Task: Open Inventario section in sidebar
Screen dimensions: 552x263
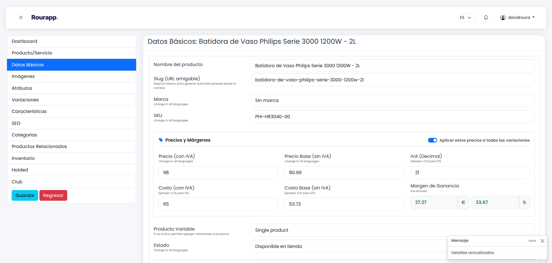Action: [72, 158]
